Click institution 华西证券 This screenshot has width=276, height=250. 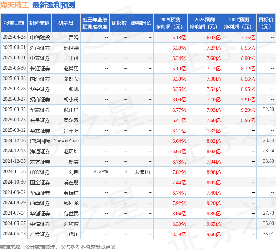[40, 193]
